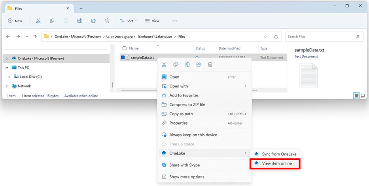
Task: Select Compress to ZIP file
Action: coord(204,104)
